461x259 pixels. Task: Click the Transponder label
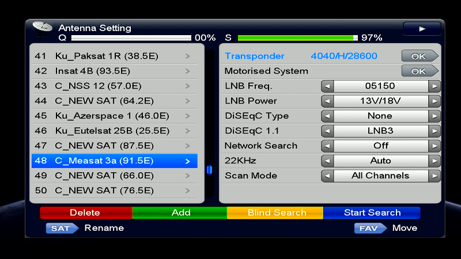[x=255, y=56]
